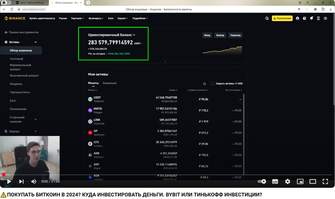Open Square dropdown menu

point(123,18)
